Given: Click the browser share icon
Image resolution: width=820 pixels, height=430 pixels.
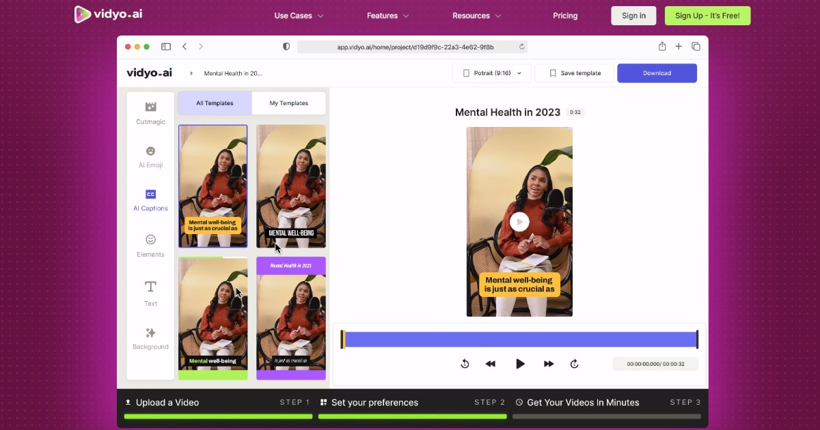Looking at the screenshot, I should (x=662, y=46).
